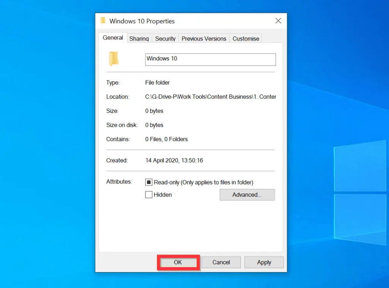The image size is (389, 288).
Task: Click the Cancel button
Action: click(x=221, y=262)
